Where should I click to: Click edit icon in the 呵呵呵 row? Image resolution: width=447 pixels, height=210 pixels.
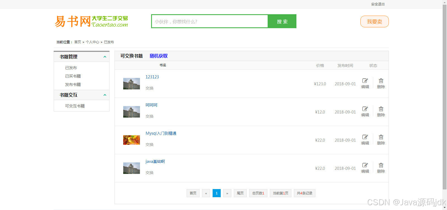coord(365,109)
